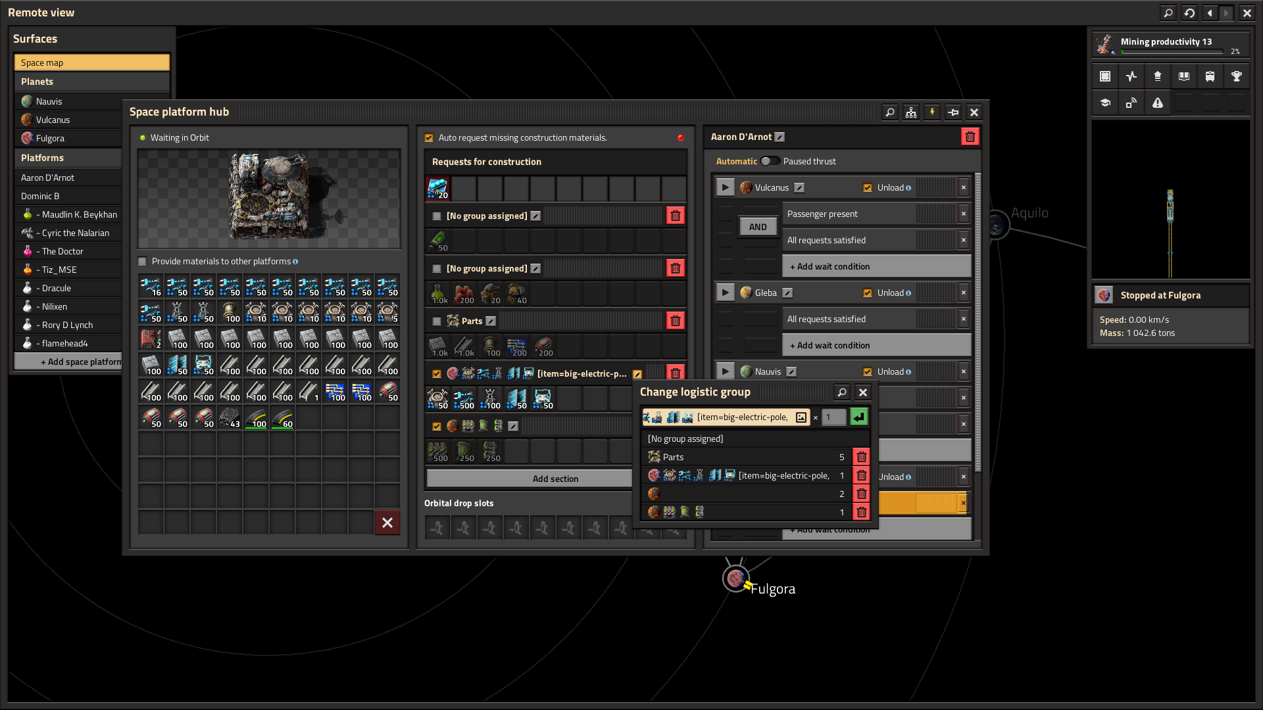Edit the Vulcanus stop pencil icon

tap(799, 187)
